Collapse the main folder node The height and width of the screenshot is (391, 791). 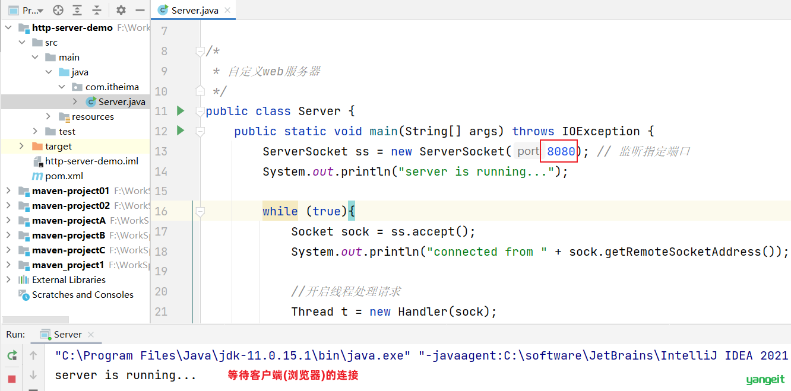point(35,58)
